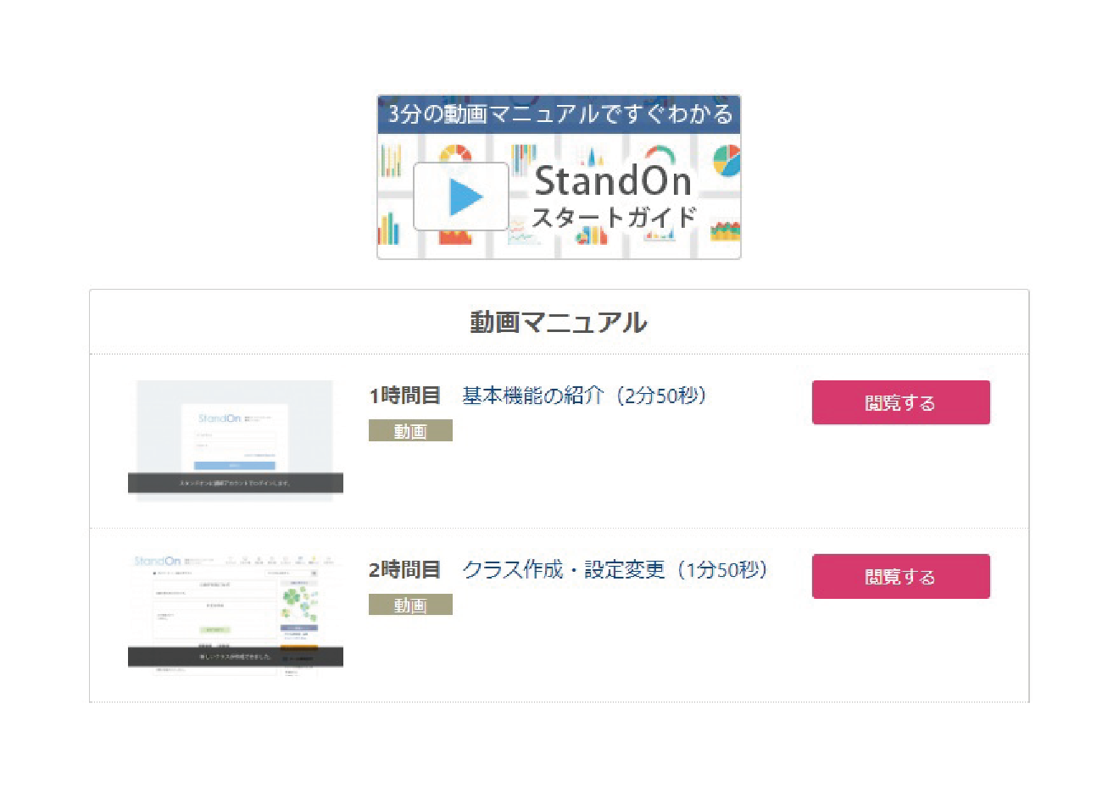Open the クラス作成・設定変更 video link
This screenshot has width=1108, height=792.
point(615,570)
